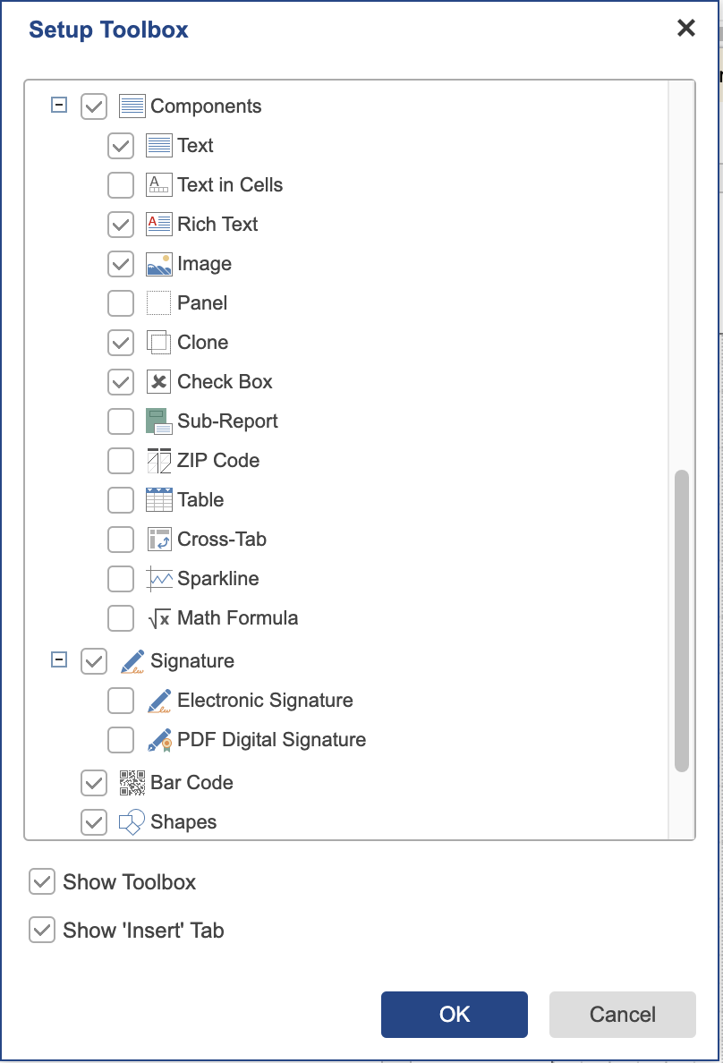Screen dimensions: 723x1063
Task: Select the 'Text in Cells' label
Action: tap(230, 185)
